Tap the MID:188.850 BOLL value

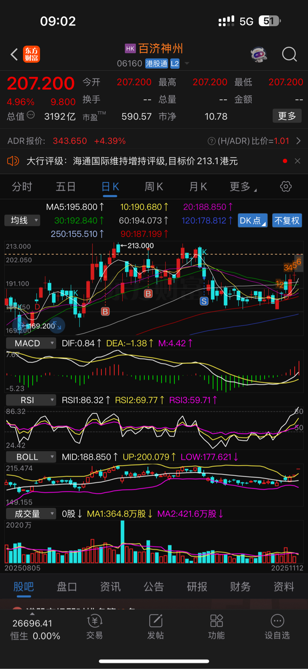coord(89,457)
